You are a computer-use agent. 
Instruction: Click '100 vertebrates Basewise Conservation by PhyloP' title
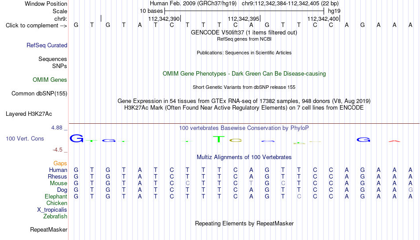(244, 128)
